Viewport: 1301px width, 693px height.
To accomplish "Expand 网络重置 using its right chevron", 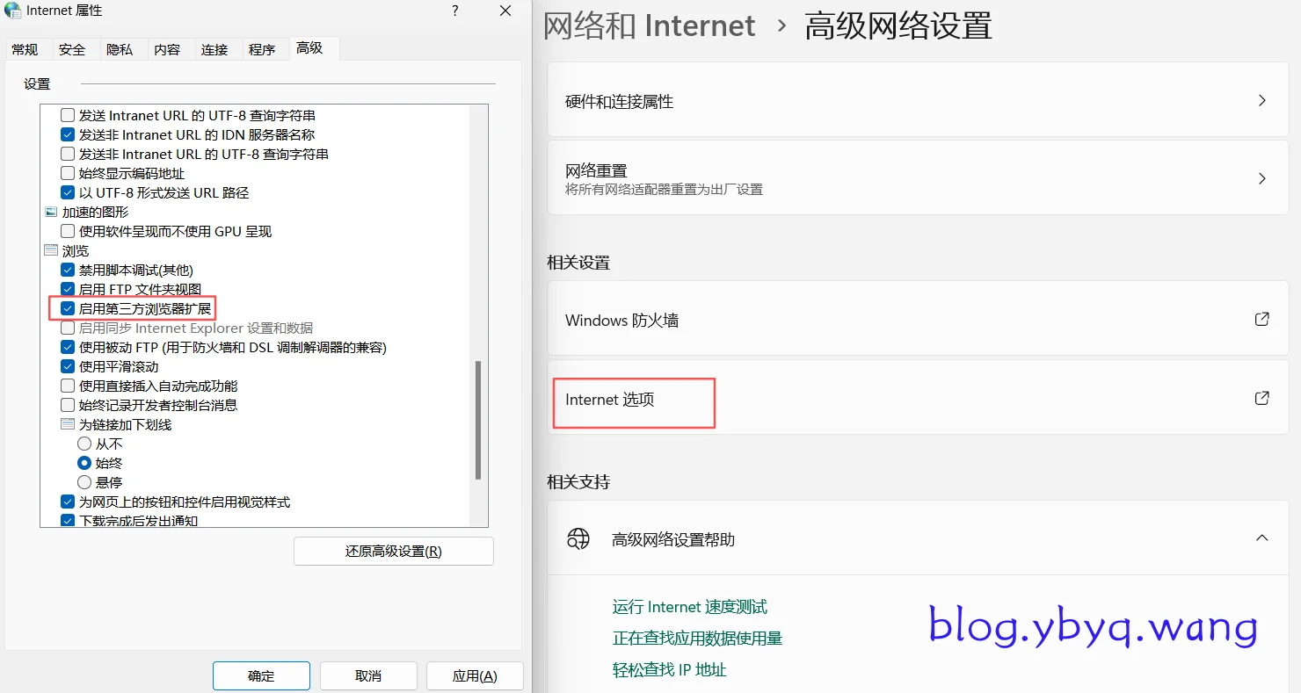I will (x=1261, y=178).
